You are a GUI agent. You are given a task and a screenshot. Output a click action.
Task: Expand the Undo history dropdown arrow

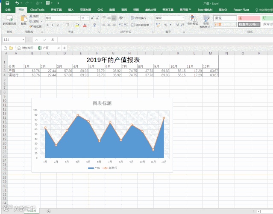(21, 3)
